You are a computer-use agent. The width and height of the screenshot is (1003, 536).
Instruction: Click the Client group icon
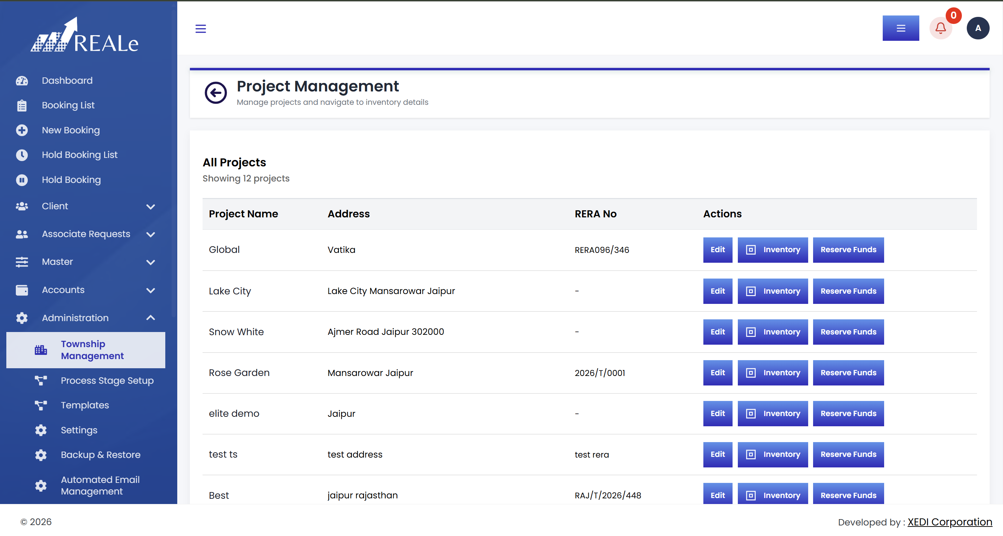tap(22, 206)
